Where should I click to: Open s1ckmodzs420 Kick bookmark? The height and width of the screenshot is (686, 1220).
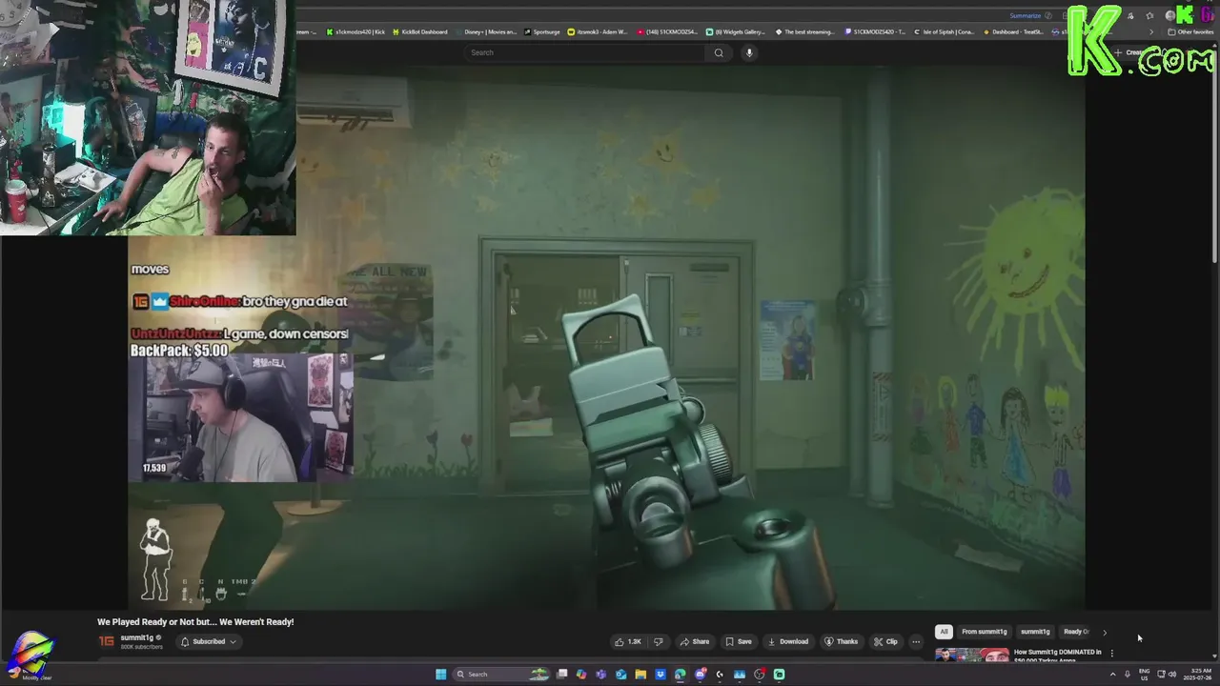tap(356, 31)
